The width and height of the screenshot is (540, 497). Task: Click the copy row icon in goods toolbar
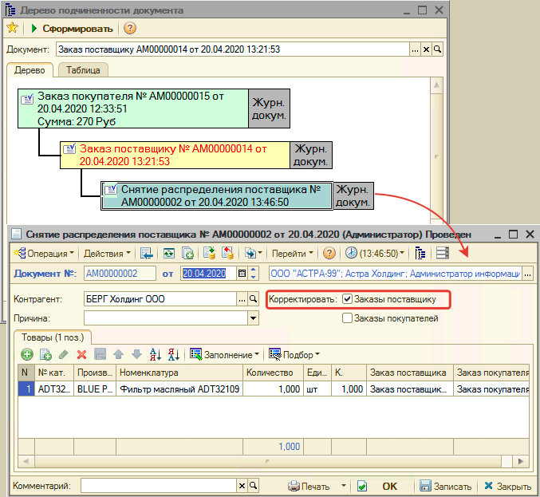[45, 354]
